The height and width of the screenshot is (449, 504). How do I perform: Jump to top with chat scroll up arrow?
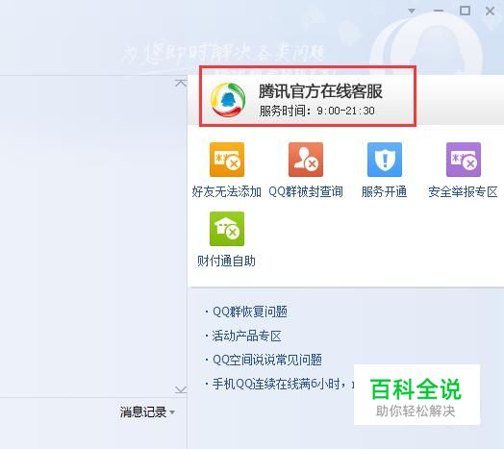(x=181, y=83)
